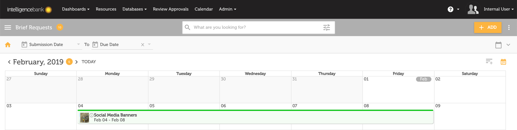The width and height of the screenshot is (517, 130).
Task: Jump to TODAY in calendar
Action: click(x=89, y=62)
